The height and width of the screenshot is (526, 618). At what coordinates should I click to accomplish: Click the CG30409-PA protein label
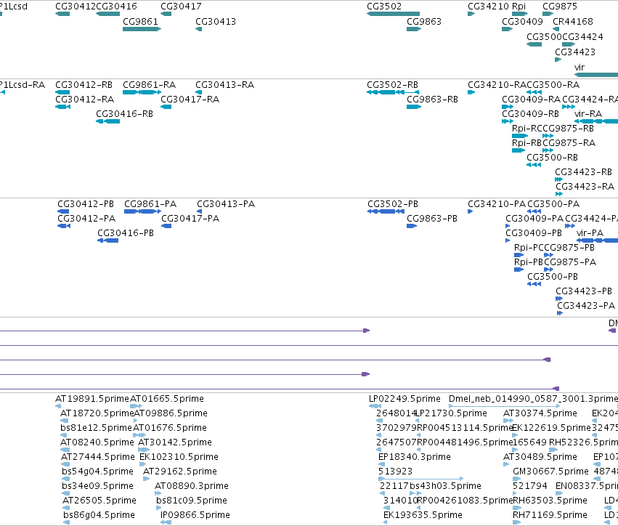click(x=534, y=219)
